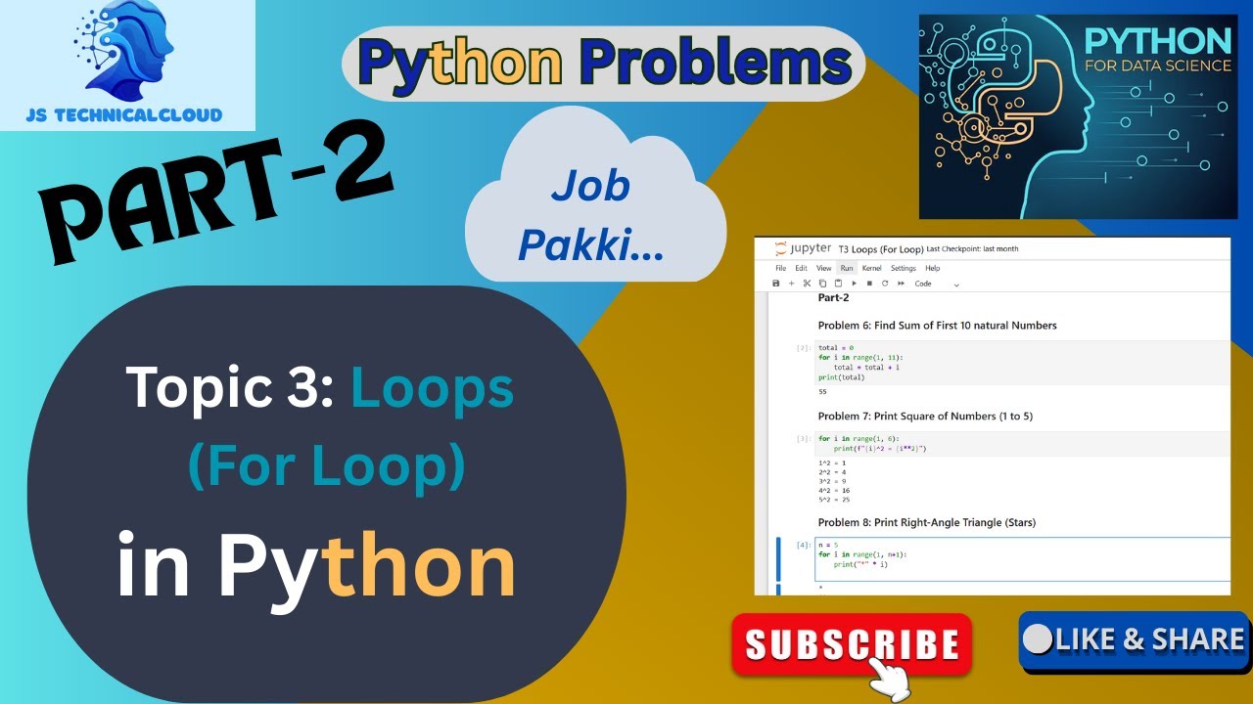1253x704 pixels.
Task: Click the Jupyter logo
Action: [803, 248]
